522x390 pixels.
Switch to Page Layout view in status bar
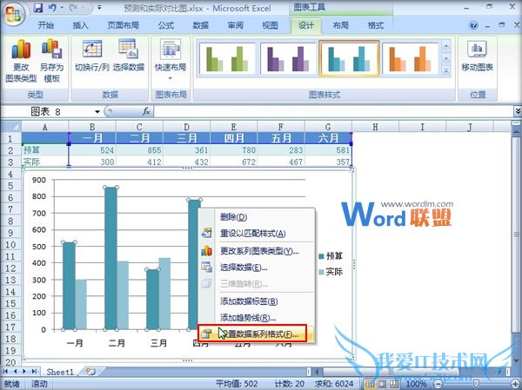coord(382,384)
